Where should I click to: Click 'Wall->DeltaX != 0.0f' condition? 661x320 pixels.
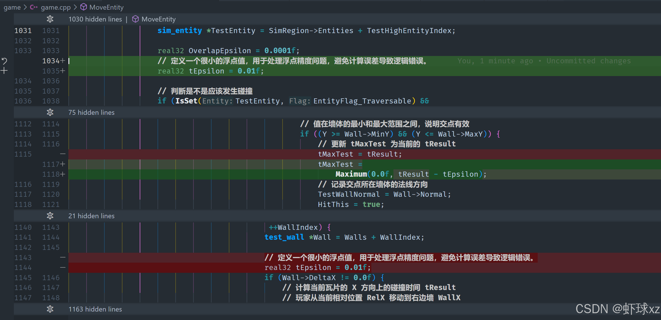[327, 278]
